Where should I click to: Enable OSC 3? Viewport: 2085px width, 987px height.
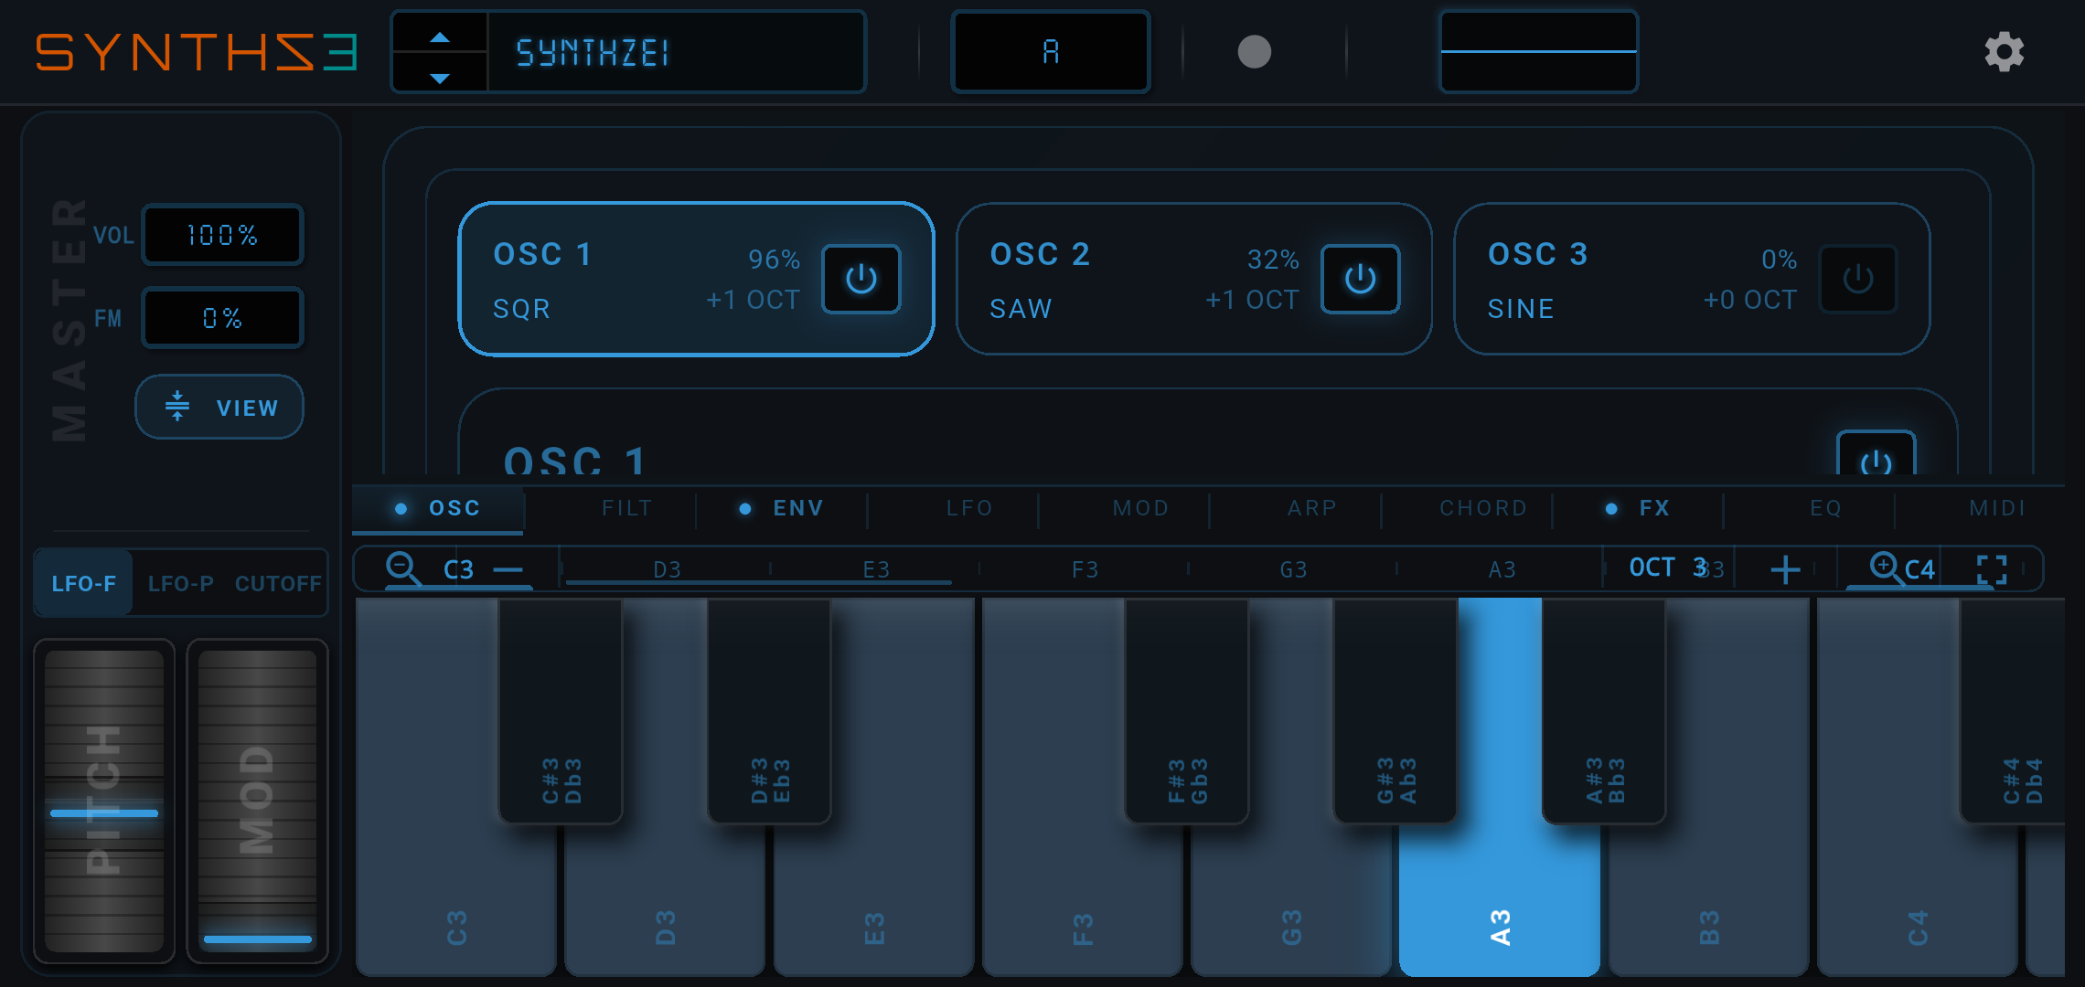coord(1858,280)
